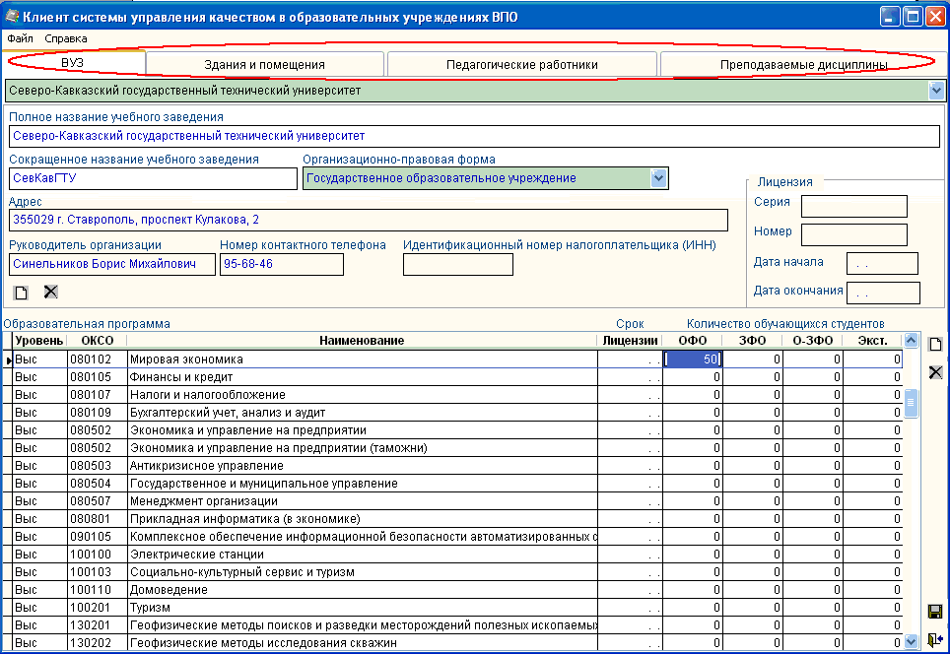Click the table scrollbar up arrow

911,341
